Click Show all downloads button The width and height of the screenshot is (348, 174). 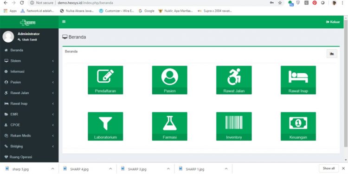coord(329,168)
